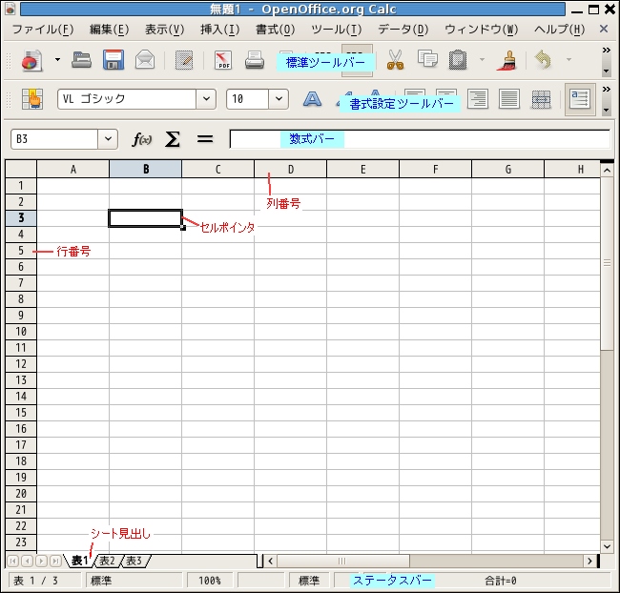Viewport: 620px width, 593px height.
Task: Click the Email document envelope icon
Action: (x=145, y=60)
